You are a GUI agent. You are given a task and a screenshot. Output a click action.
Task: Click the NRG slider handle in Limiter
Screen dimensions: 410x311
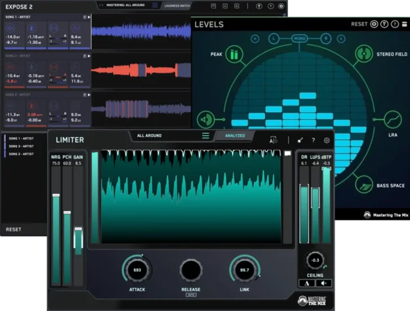pos(56,195)
